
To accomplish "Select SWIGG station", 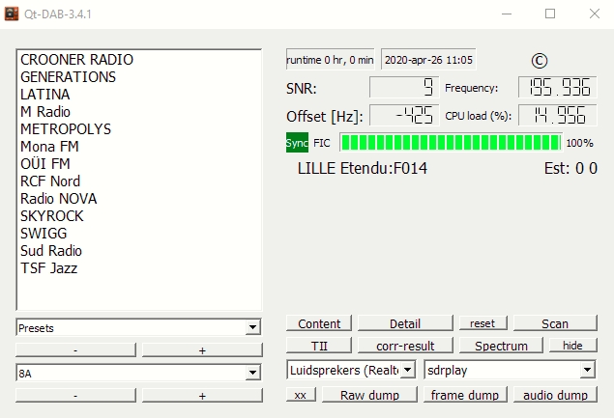I will (x=138, y=233).
